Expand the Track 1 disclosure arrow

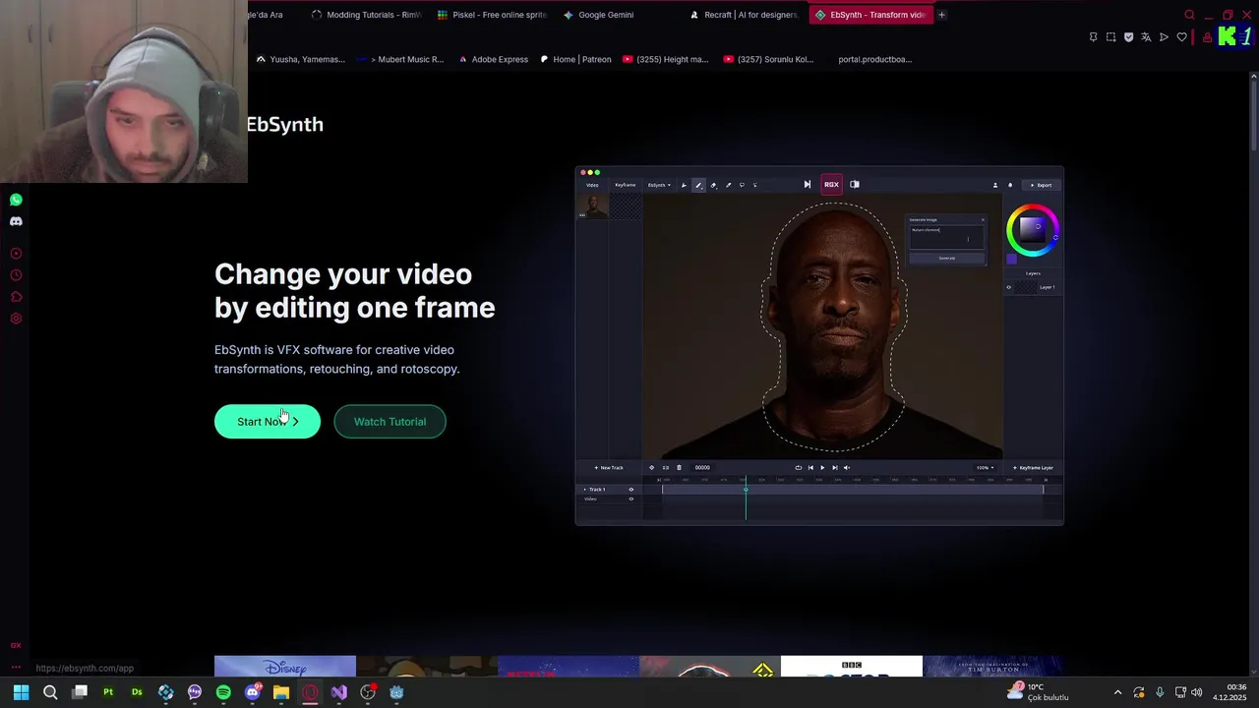(x=585, y=490)
